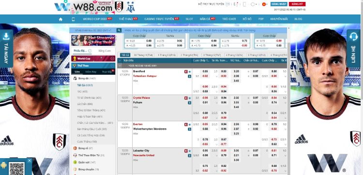Toggle favorite star for Everton match

[190, 124]
